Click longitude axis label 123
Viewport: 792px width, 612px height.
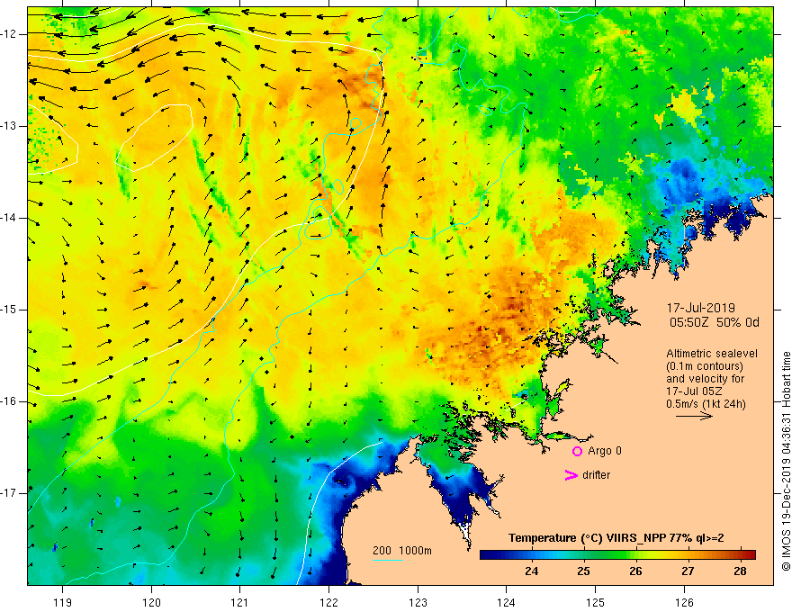[x=418, y=602]
